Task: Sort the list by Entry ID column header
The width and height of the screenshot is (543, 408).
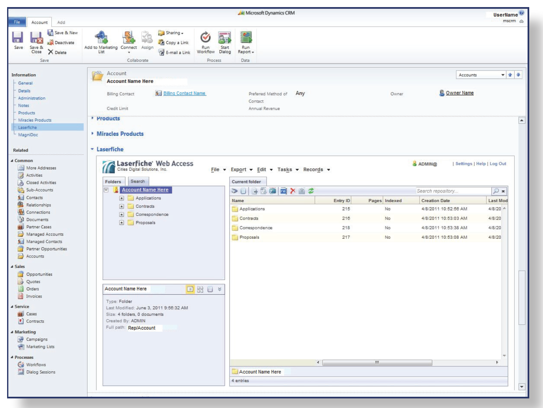Action: click(x=333, y=200)
